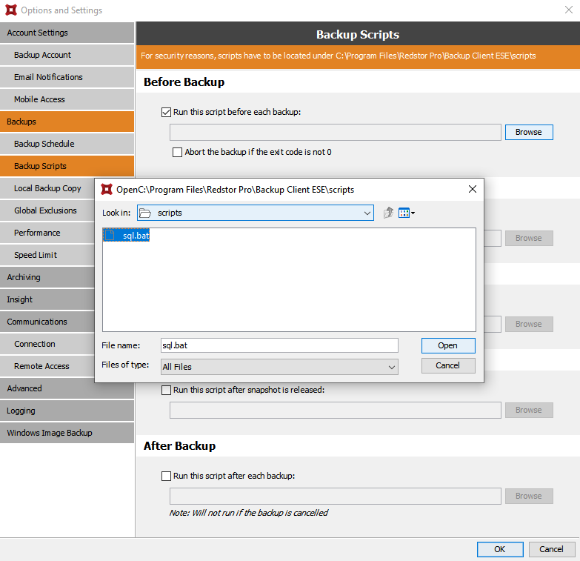
Task: Open Speed Limit settings
Action: point(47,255)
